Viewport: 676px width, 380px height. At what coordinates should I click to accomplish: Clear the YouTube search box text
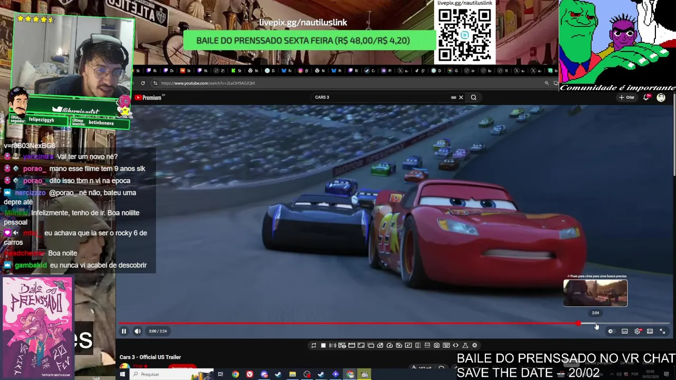[461, 97]
